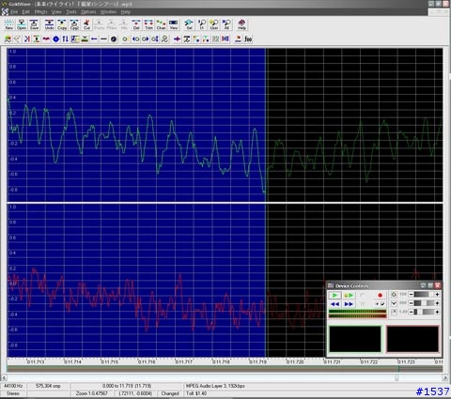Click the horizontal scrollbar right arrow

tap(445, 377)
